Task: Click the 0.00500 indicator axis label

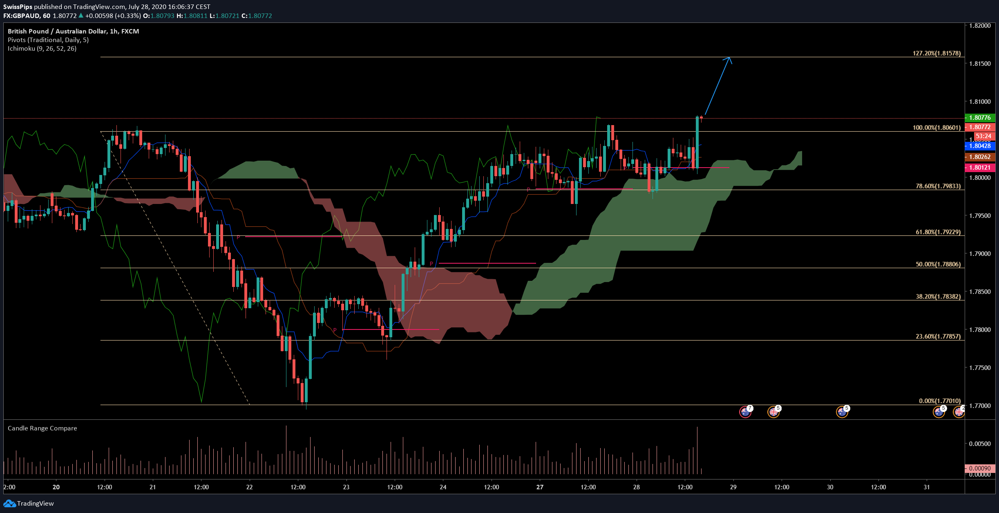Action: click(980, 444)
